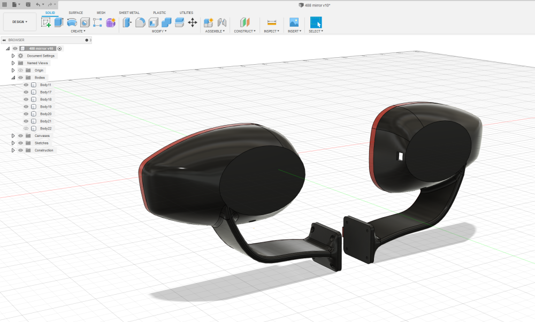
Task: Select Body19 in the browser tree
Action: 45,106
